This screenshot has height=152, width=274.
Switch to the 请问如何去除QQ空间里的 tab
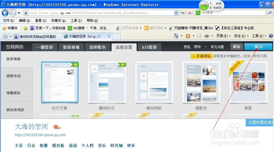pos(37,37)
